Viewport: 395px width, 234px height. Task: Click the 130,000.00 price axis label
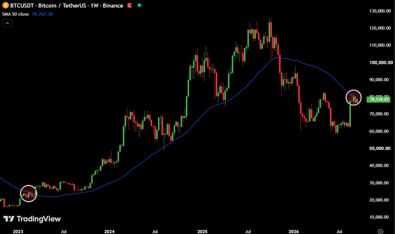(380, 11)
